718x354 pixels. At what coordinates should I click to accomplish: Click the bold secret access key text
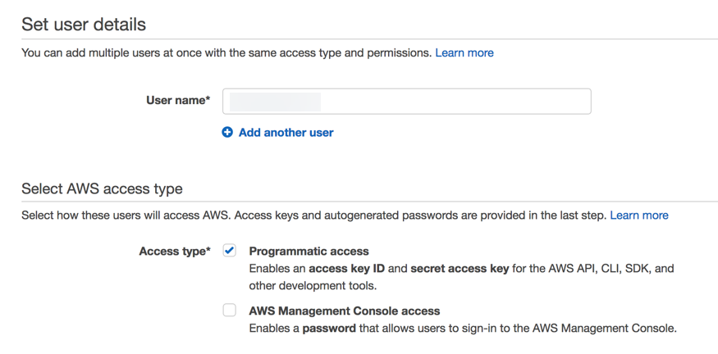pos(460,269)
